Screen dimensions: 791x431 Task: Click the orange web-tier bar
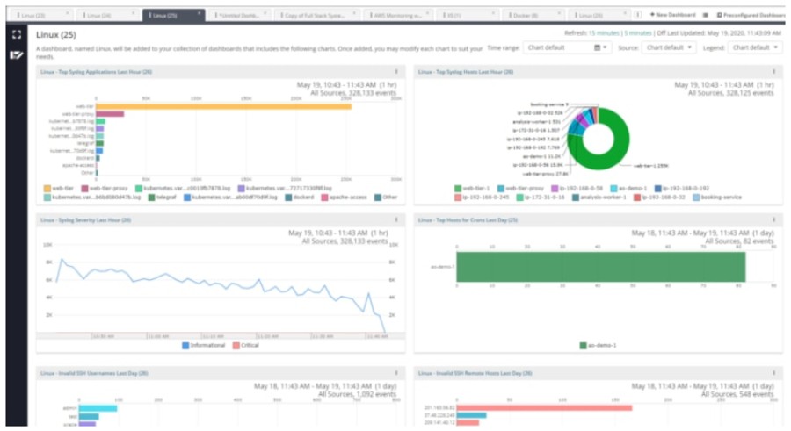pyautogui.click(x=223, y=107)
